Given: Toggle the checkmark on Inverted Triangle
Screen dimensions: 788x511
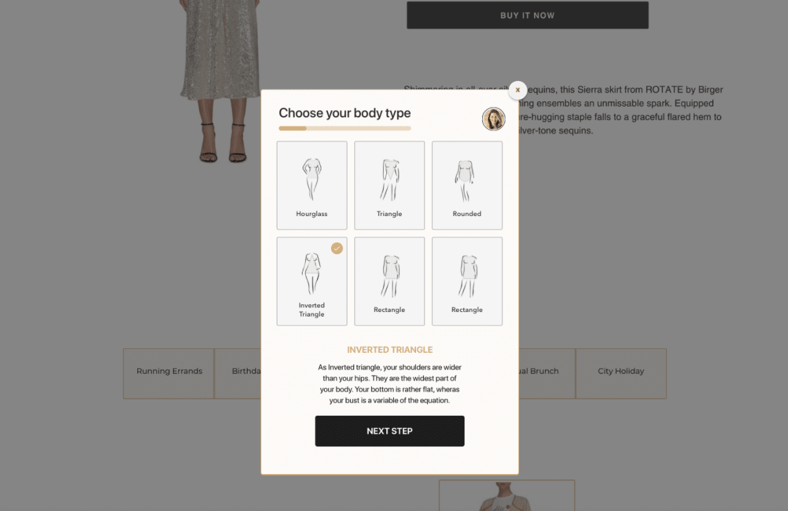Looking at the screenshot, I should pos(337,248).
